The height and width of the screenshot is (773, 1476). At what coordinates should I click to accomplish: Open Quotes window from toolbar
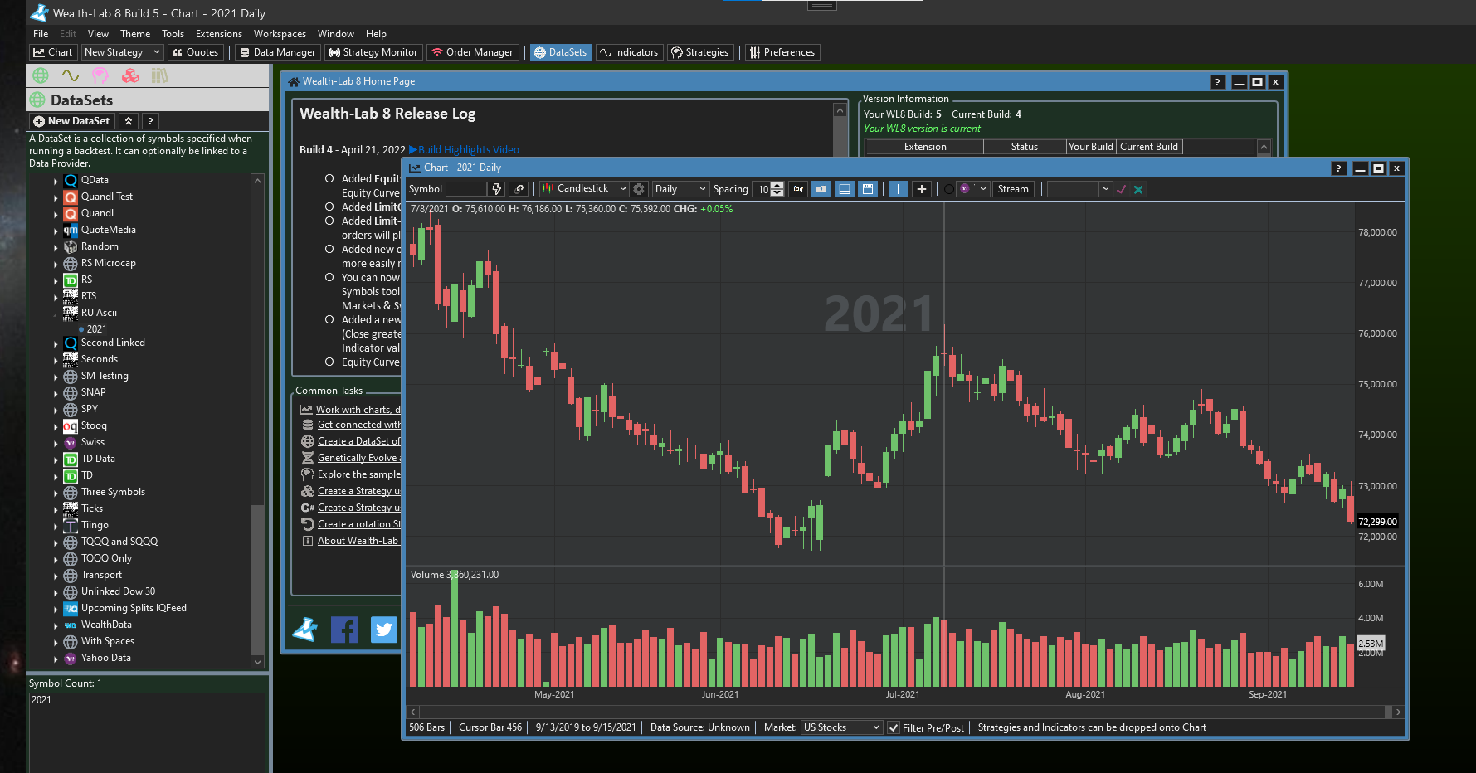(196, 52)
